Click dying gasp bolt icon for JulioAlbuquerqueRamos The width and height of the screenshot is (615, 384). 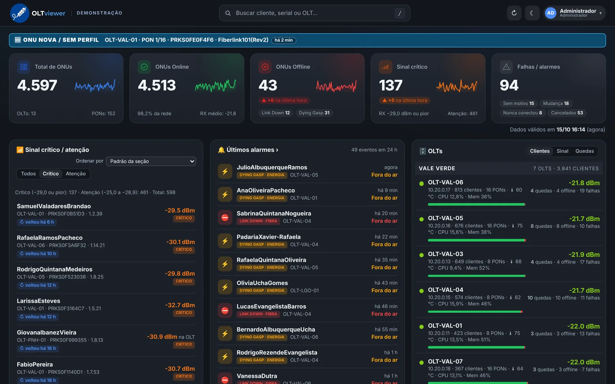225,171
